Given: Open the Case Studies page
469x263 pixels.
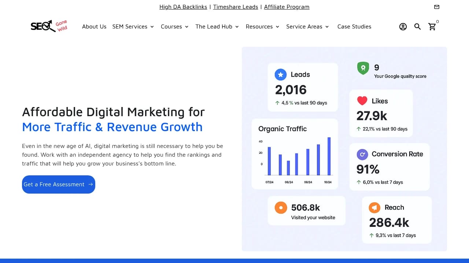Looking at the screenshot, I should pyautogui.click(x=354, y=26).
